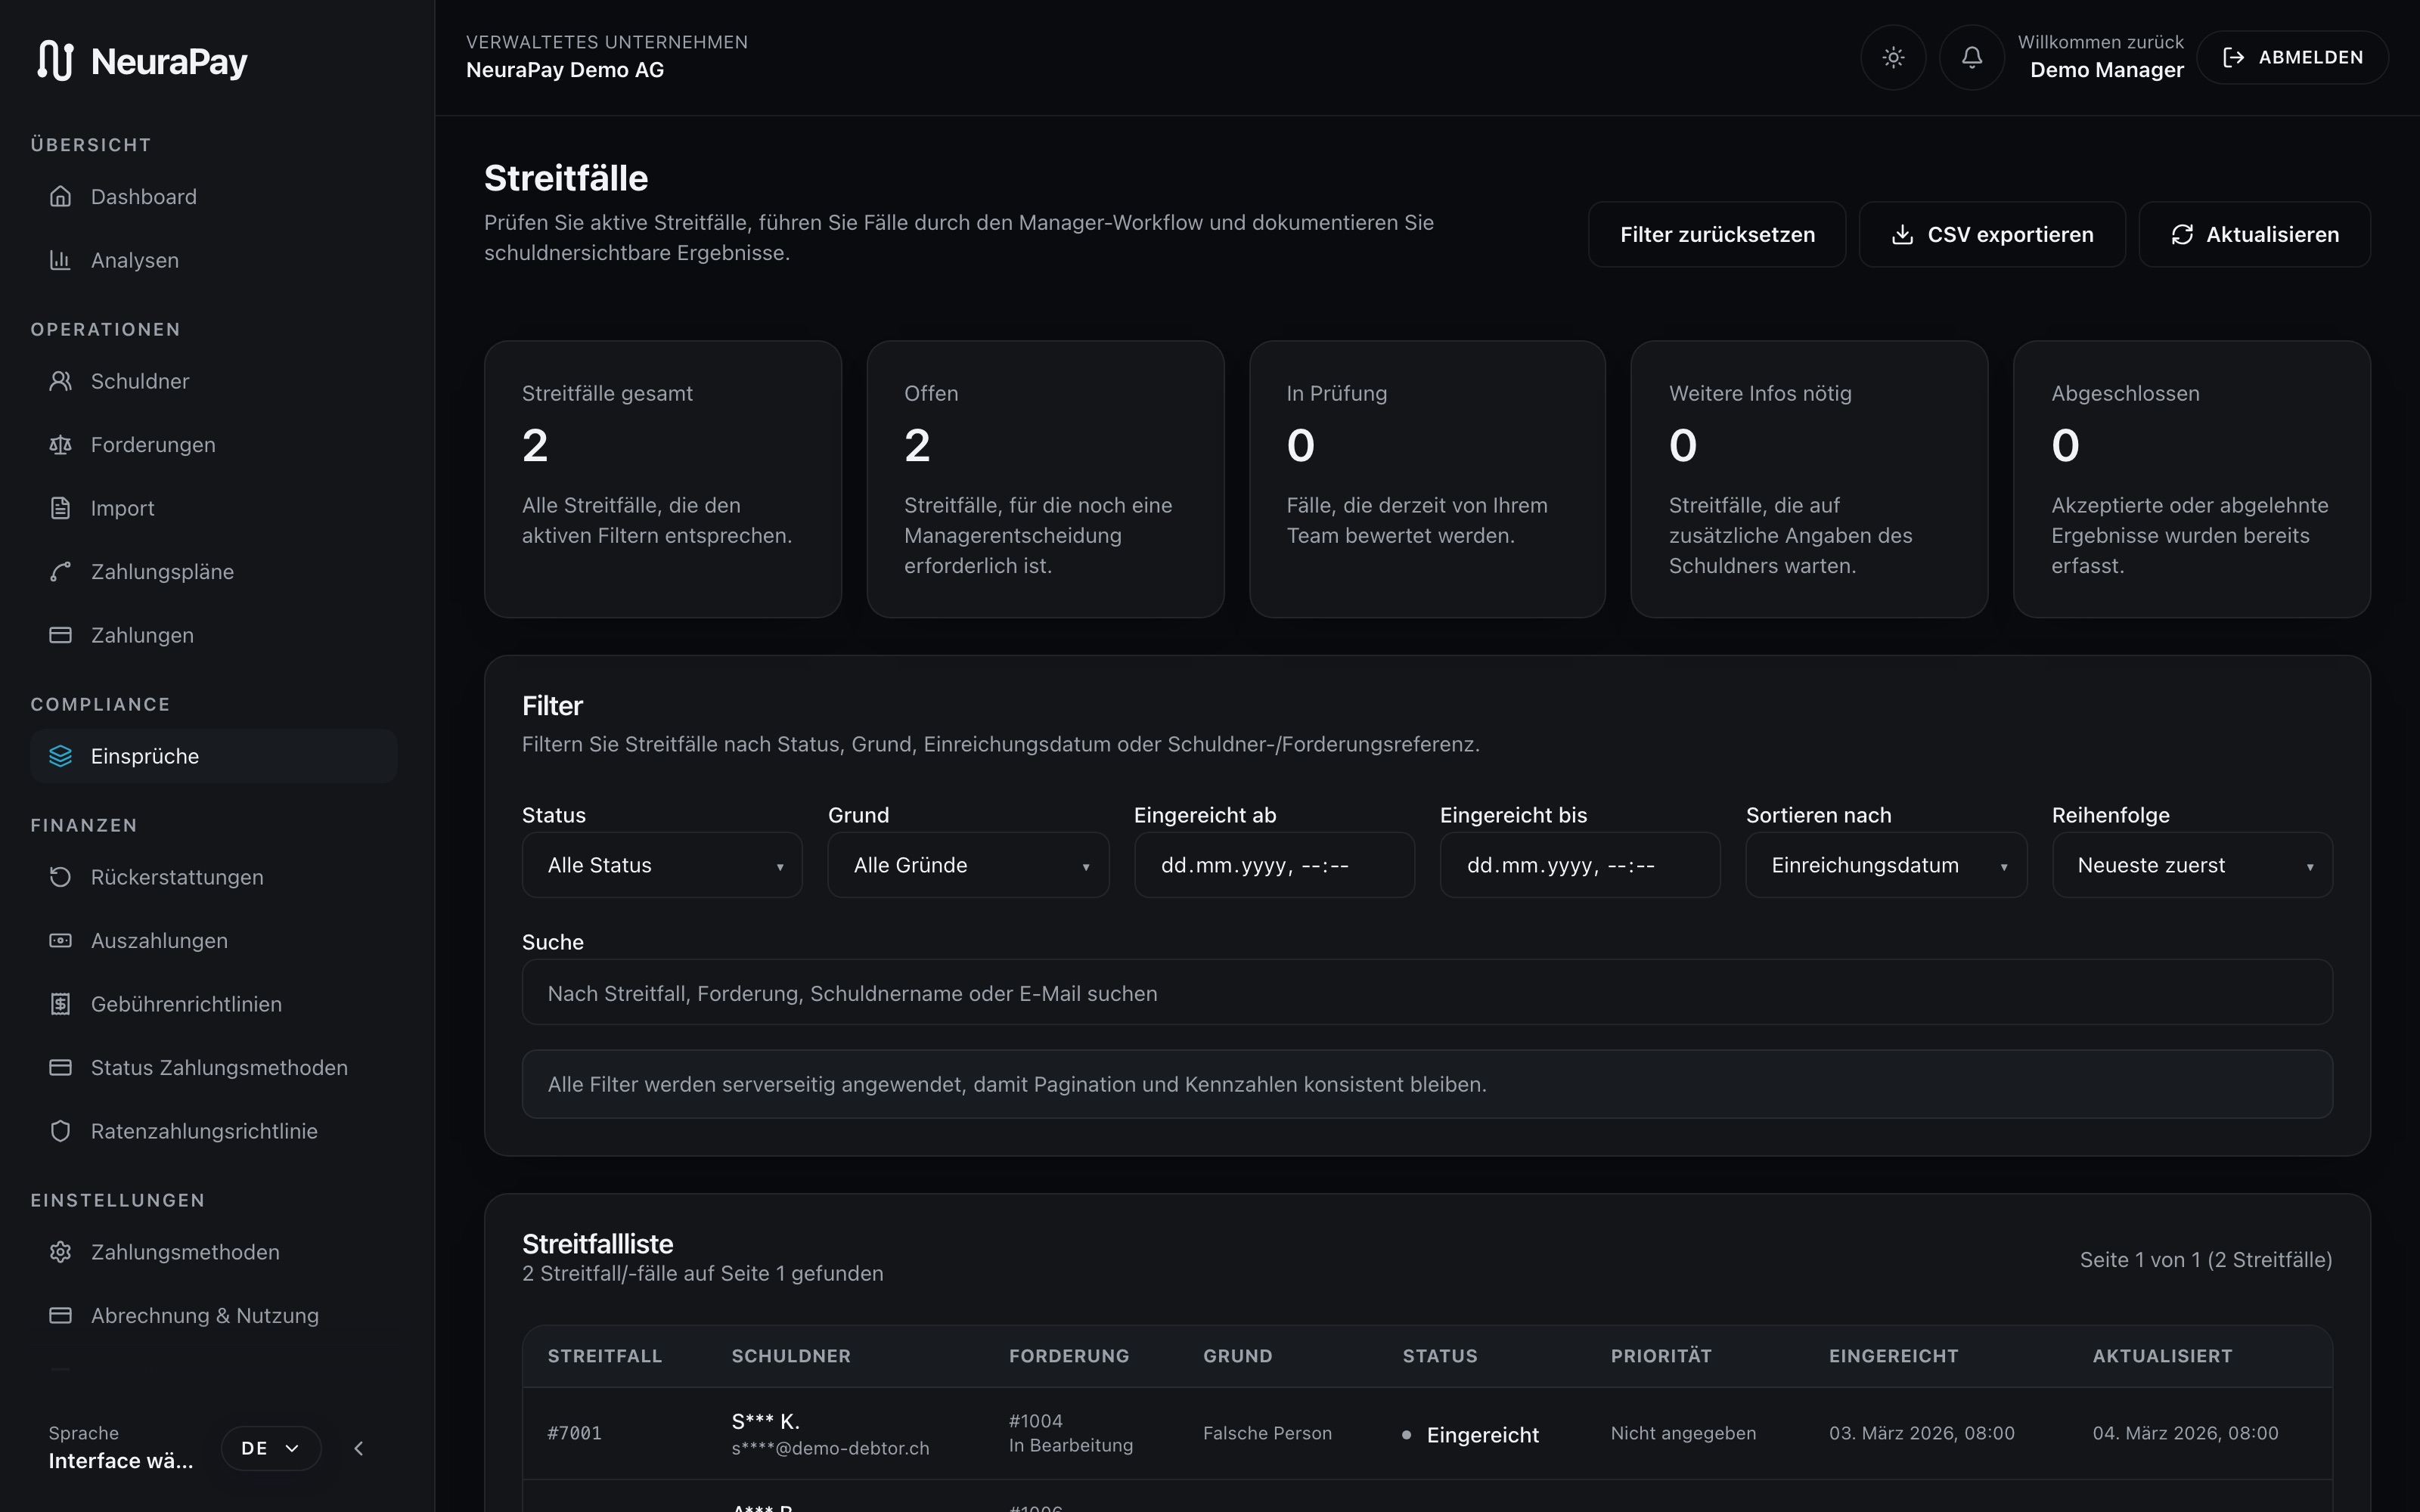The height and width of the screenshot is (1512, 2420).
Task: Open the Grund filter dropdown
Action: coord(968,865)
